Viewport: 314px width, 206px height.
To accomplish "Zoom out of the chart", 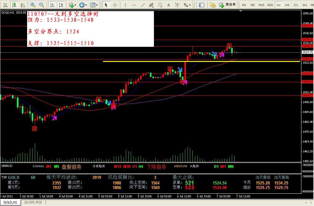I will click(x=42, y=5).
